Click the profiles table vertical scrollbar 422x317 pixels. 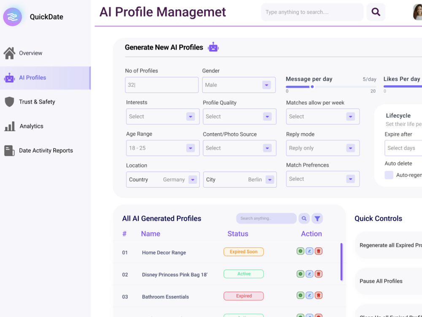click(x=341, y=262)
